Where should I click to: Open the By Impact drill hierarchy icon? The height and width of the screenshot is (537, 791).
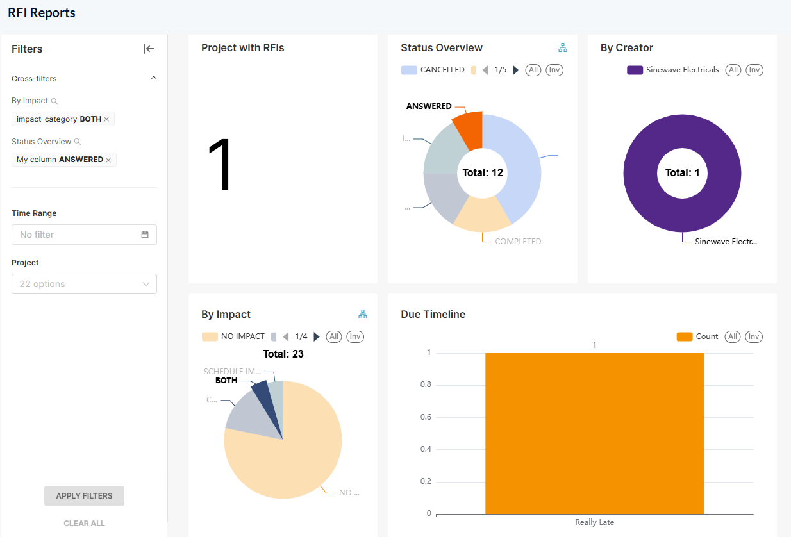pyautogui.click(x=363, y=314)
